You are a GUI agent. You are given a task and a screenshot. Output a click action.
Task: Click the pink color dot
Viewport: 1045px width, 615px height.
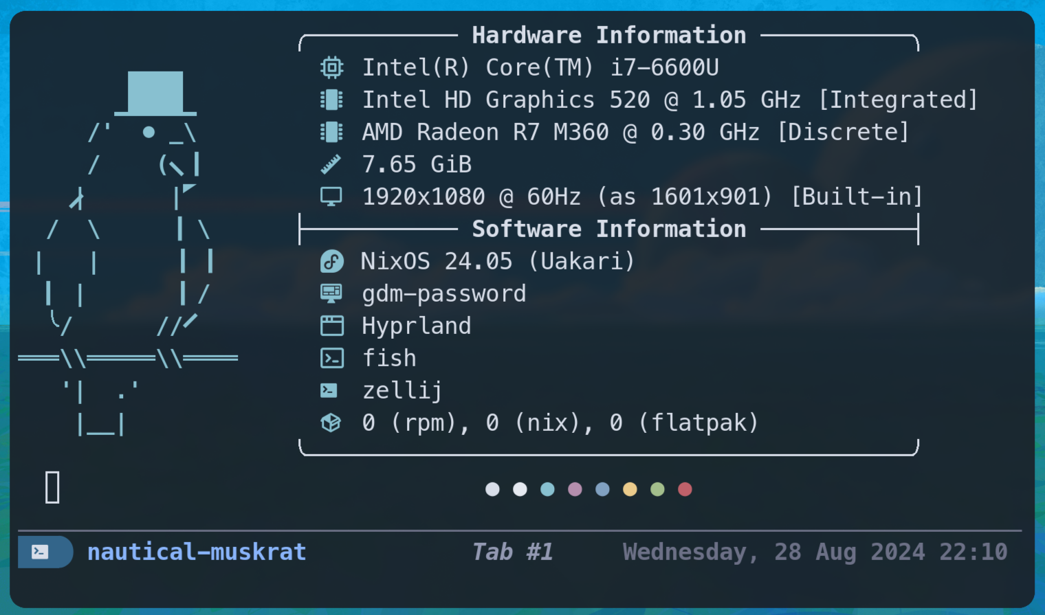[x=575, y=489]
